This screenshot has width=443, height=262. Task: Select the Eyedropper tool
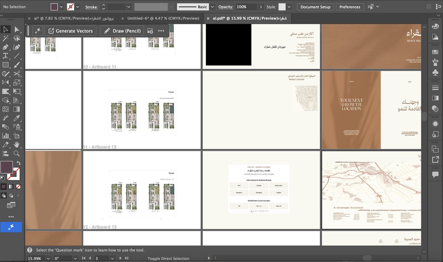click(x=17, y=118)
